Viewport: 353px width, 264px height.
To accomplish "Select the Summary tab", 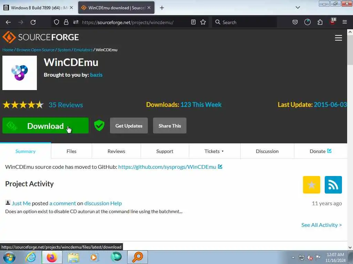I will (26, 151).
